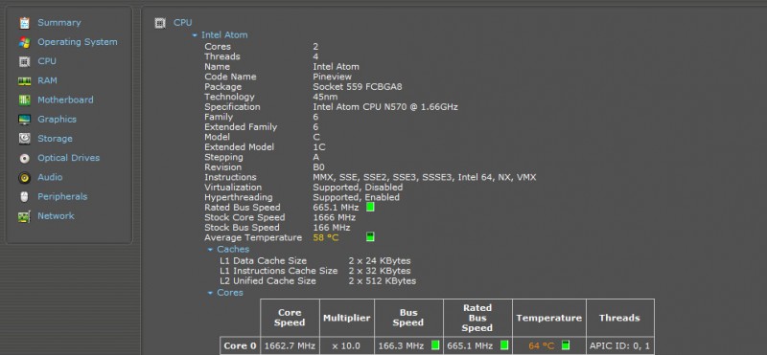Click the Peripherals mouse icon
767x355 pixels.
(25, 197)
